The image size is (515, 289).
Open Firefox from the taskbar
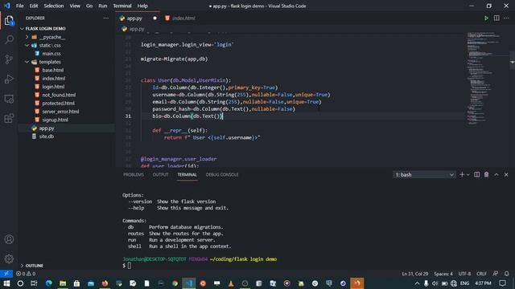(x=105, y=283)
